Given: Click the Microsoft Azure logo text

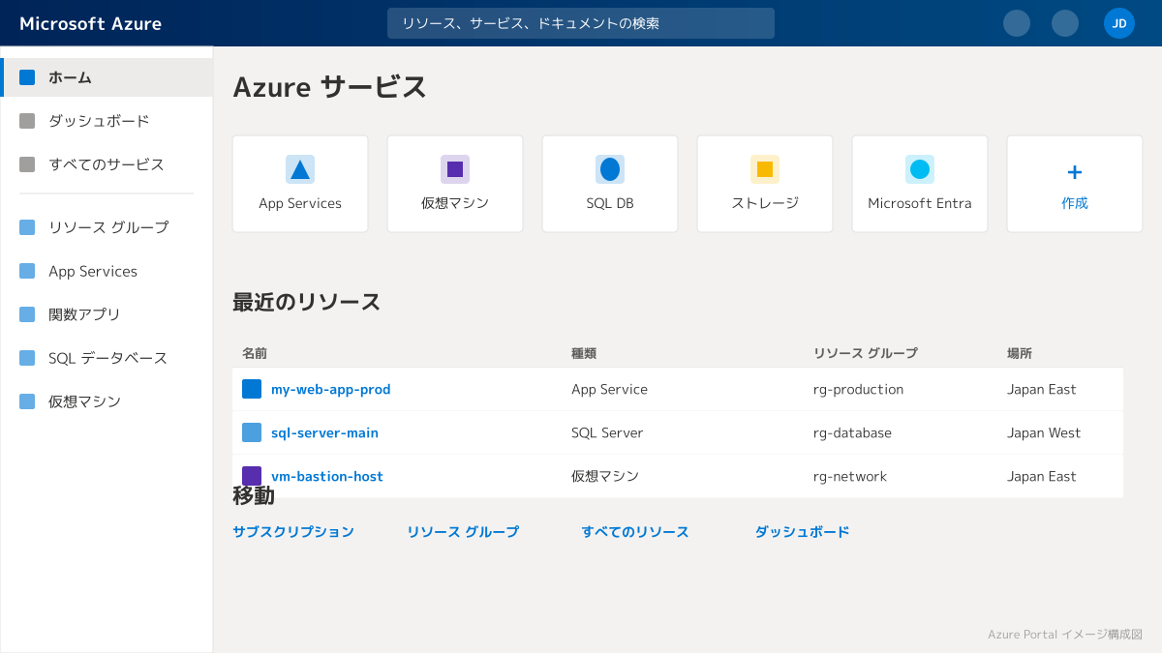Looking at the screenshot, I should coord(91,23).
